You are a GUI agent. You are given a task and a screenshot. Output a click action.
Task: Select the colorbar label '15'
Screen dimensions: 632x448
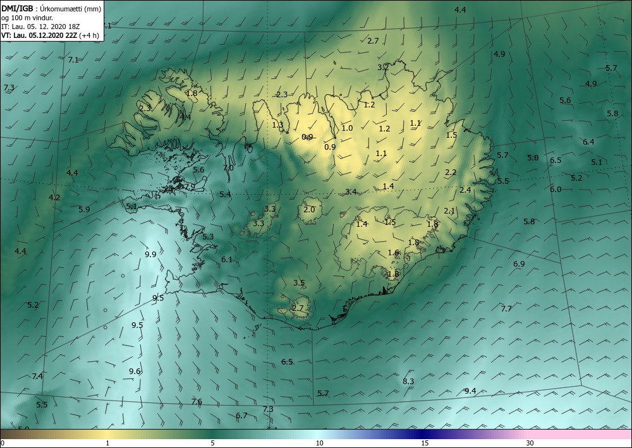[x=425, y=443]
